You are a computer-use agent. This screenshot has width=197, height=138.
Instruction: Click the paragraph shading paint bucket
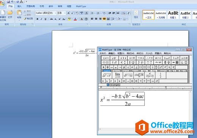[119, 19]
